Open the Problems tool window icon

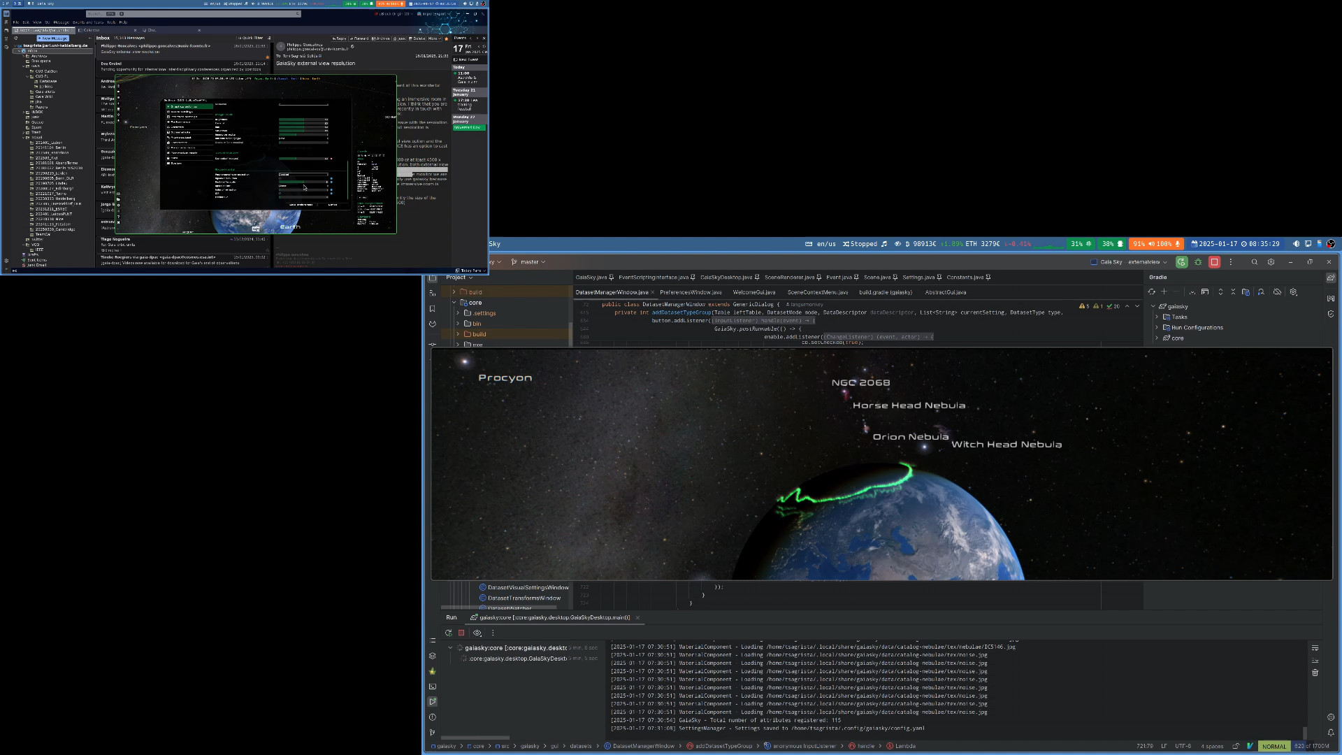click(x=432, y=717)
